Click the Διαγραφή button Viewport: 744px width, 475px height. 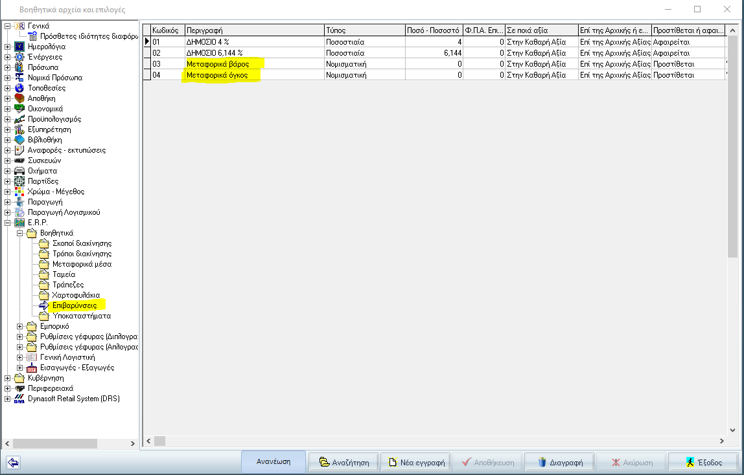click(x=560, y=462)
